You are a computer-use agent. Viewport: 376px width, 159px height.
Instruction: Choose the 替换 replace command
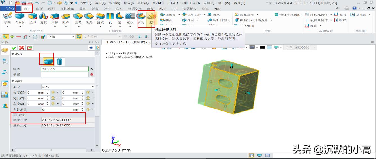[x=214, y=15]
